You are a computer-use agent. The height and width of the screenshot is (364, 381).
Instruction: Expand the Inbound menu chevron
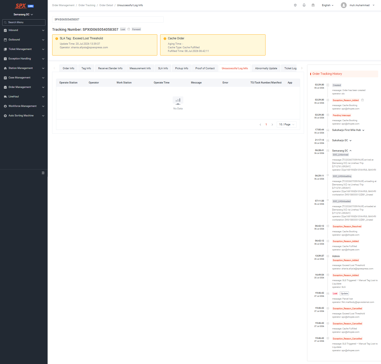pos(43,30)
